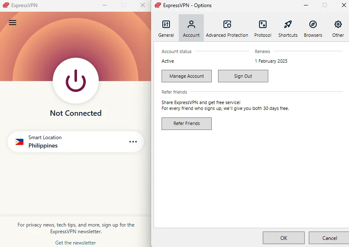Click the '1 February 2025' renewal date

[271, 61]
